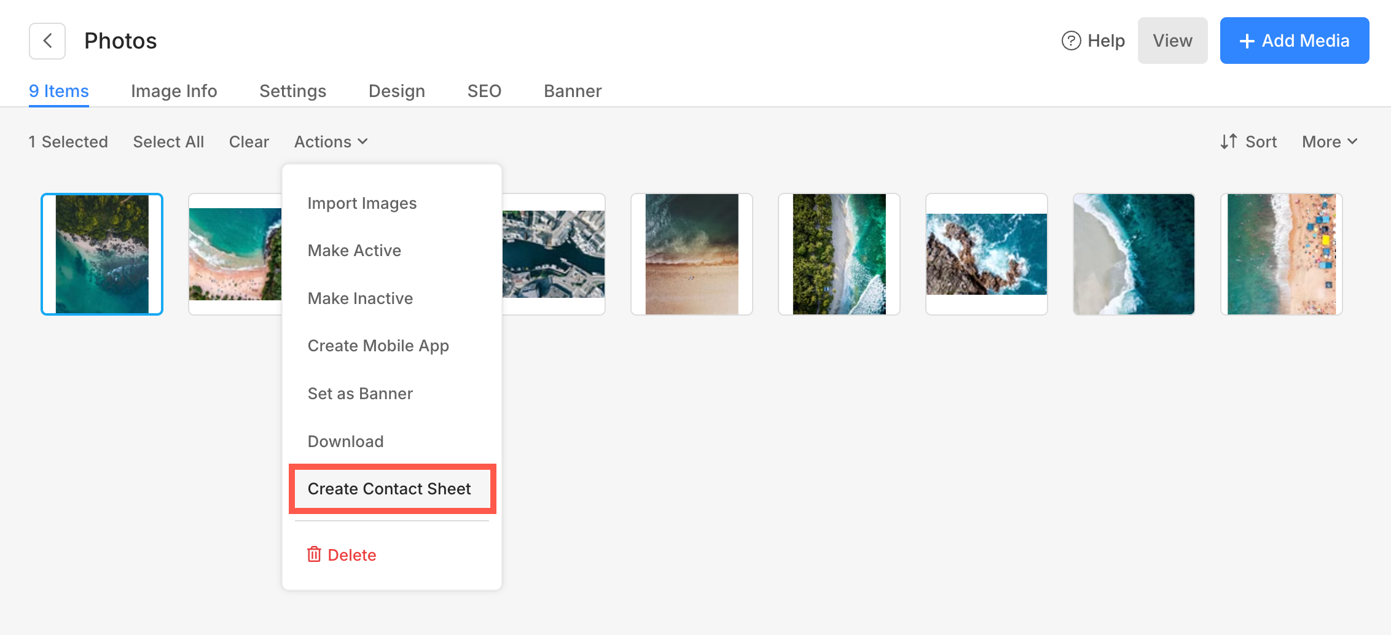Click the Help question mark icon

(x=1071, y=41)
